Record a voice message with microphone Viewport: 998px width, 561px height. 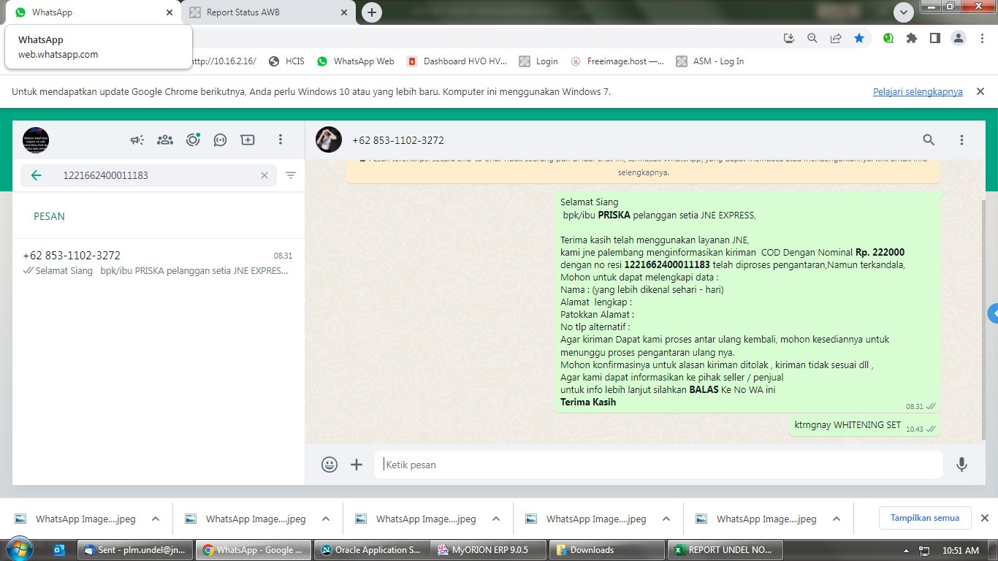(961, 464)
